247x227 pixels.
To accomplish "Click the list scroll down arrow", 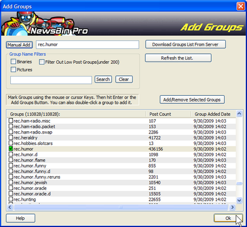I will (239, 200).
